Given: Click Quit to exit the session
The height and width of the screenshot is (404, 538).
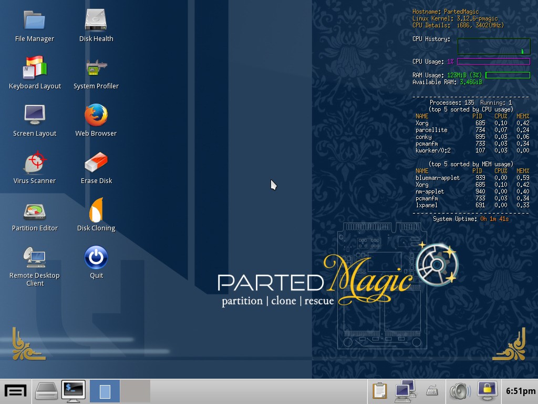Looking at the screenshot, I should (x=96, y=258).
